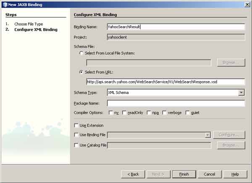This screenshot has width=252, height=183.
Task: Check the Use Binding File option
Action: point(76,135)
